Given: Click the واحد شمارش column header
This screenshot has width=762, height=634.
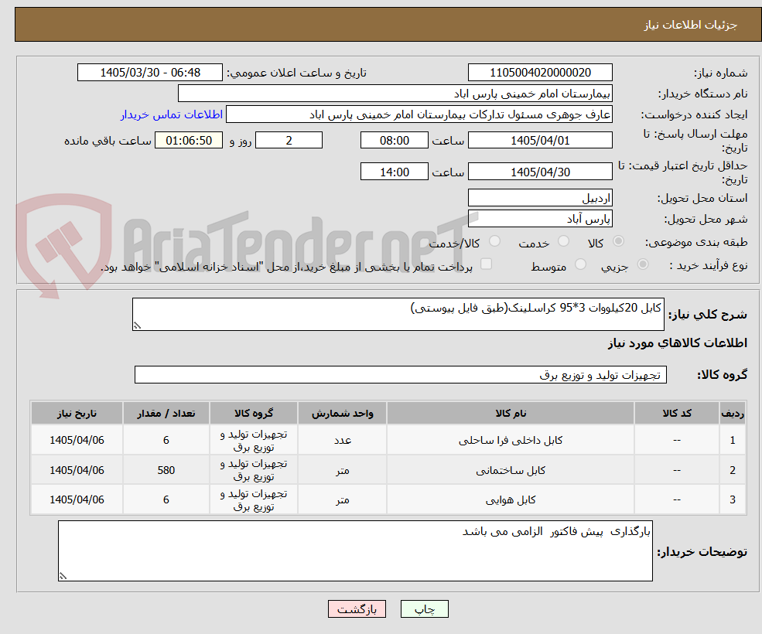Looking at the screenshot, I should [342, 413].
